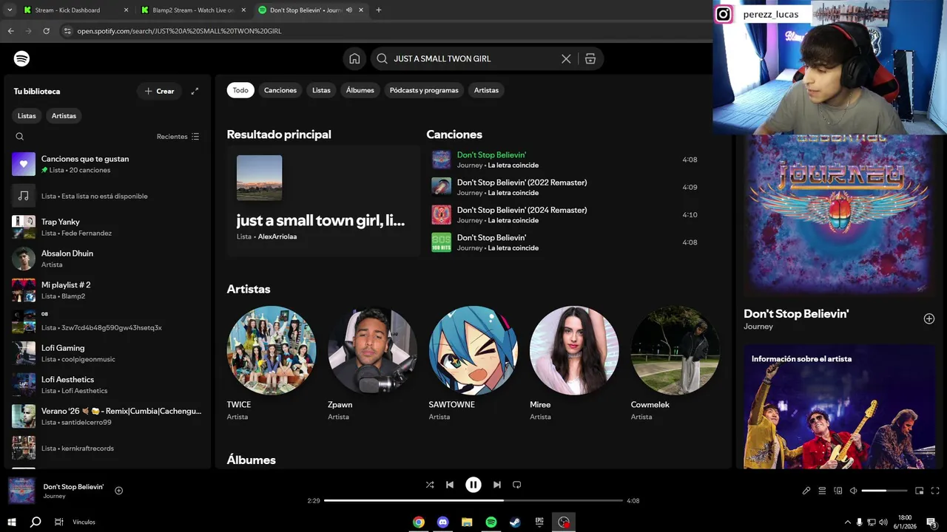
Task: Select the Artistas search filter tab
Action: tap(486, 90)
